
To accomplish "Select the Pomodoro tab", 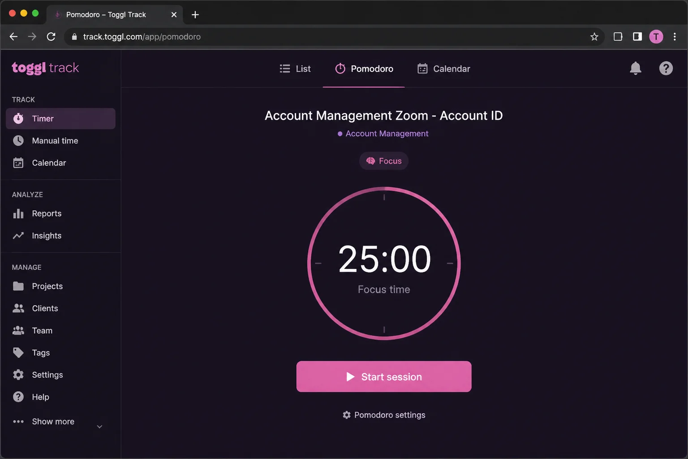I will click(x=364, y=69).
